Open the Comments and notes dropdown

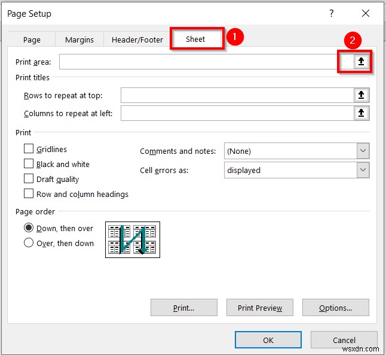click(x=363, y=151)
